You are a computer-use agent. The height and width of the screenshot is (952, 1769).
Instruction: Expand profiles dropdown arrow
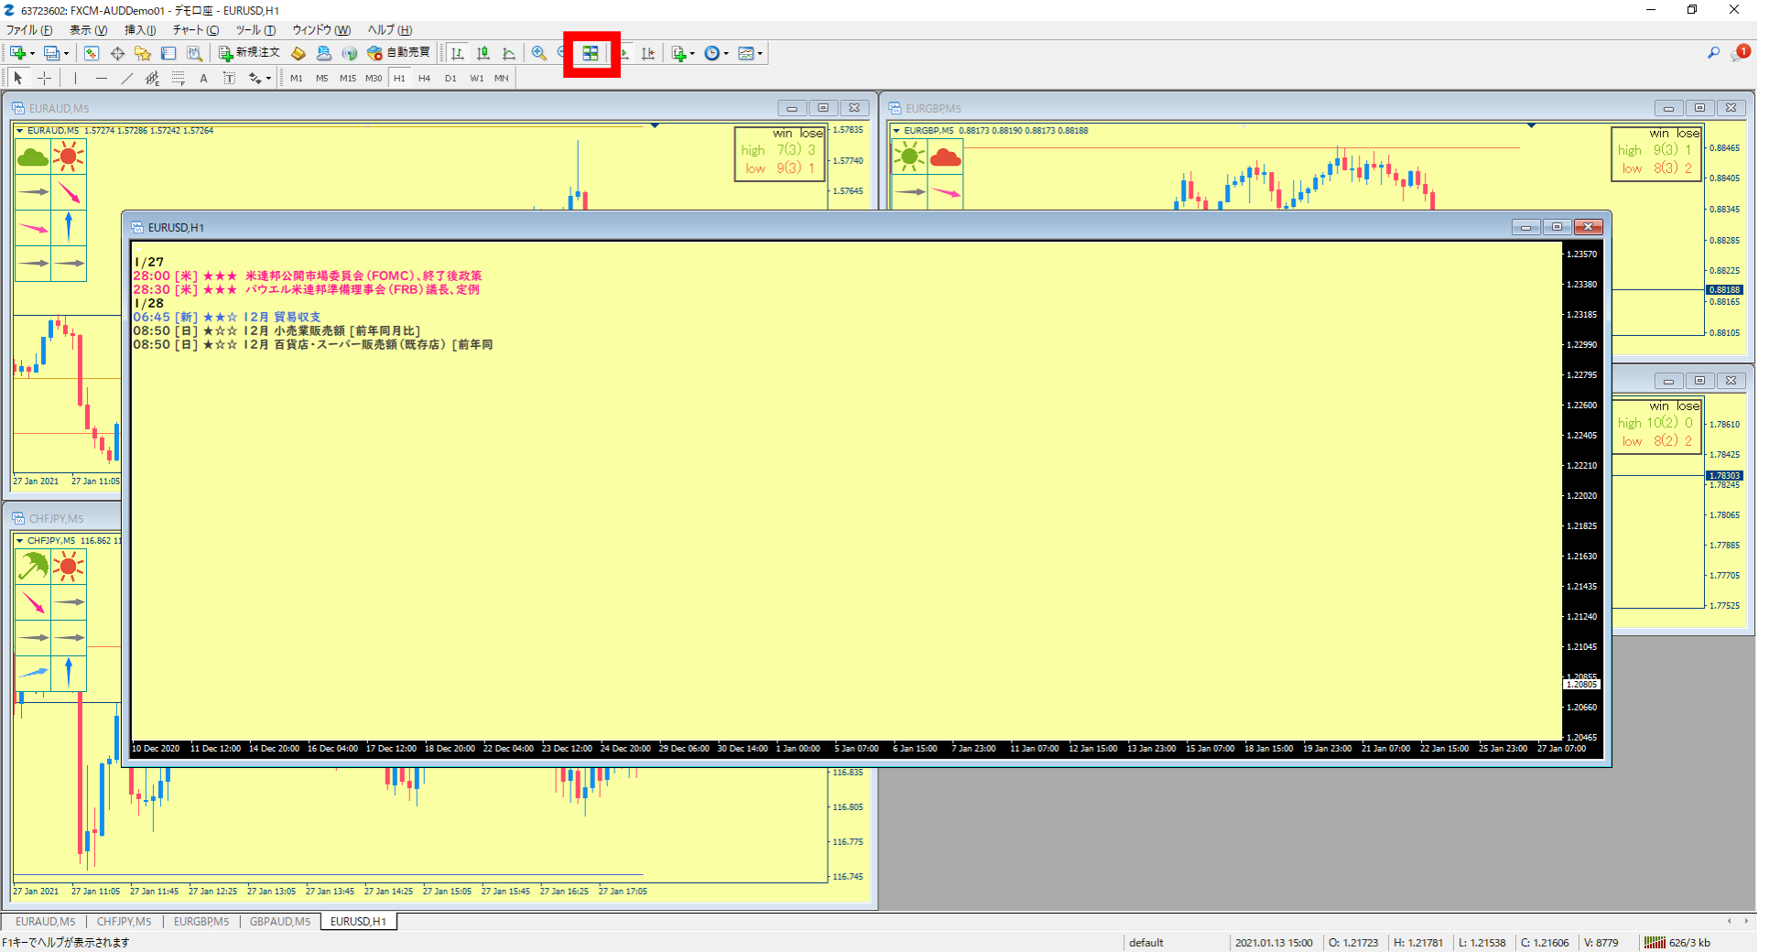click(x=66, y=53)
